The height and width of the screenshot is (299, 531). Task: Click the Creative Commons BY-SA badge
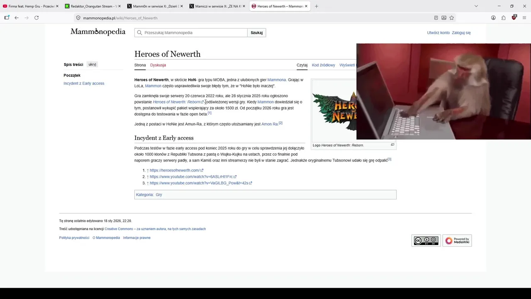coord(426,241)
